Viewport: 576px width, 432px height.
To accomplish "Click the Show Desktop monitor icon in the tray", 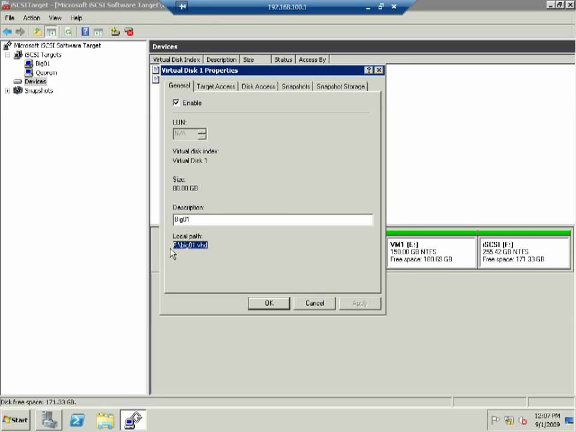I will pyautogui.click(x=569, y=421).
